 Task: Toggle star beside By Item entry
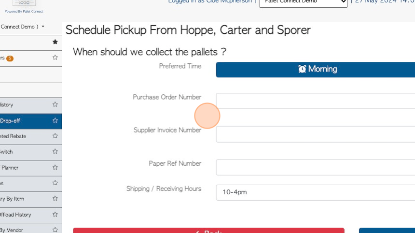[x=55, y=199]
